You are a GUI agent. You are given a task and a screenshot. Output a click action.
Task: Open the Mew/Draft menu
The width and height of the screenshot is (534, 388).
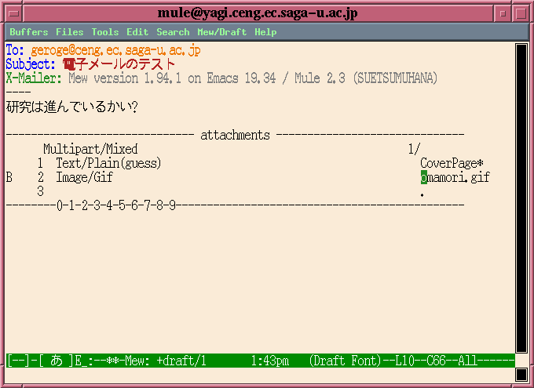(222, 32)
